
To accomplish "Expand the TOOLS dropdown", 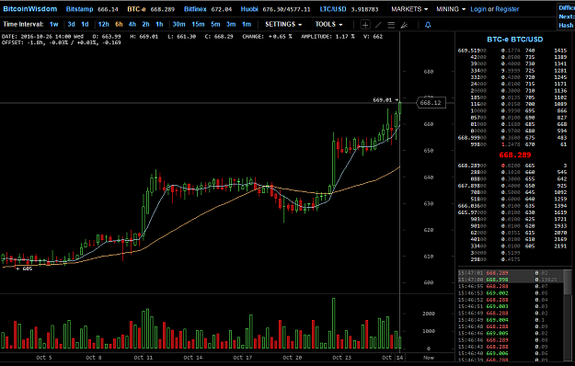I will pyautogui.click(x=328, y=25).
